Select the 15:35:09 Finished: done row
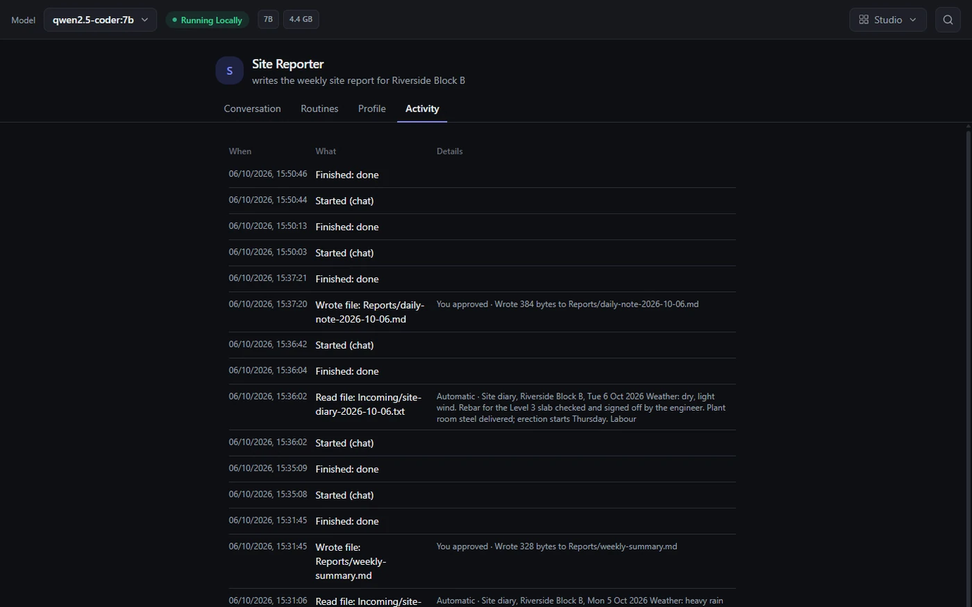Image resolution: width=972 pixels, height=607 pixels. click(482, 469)
